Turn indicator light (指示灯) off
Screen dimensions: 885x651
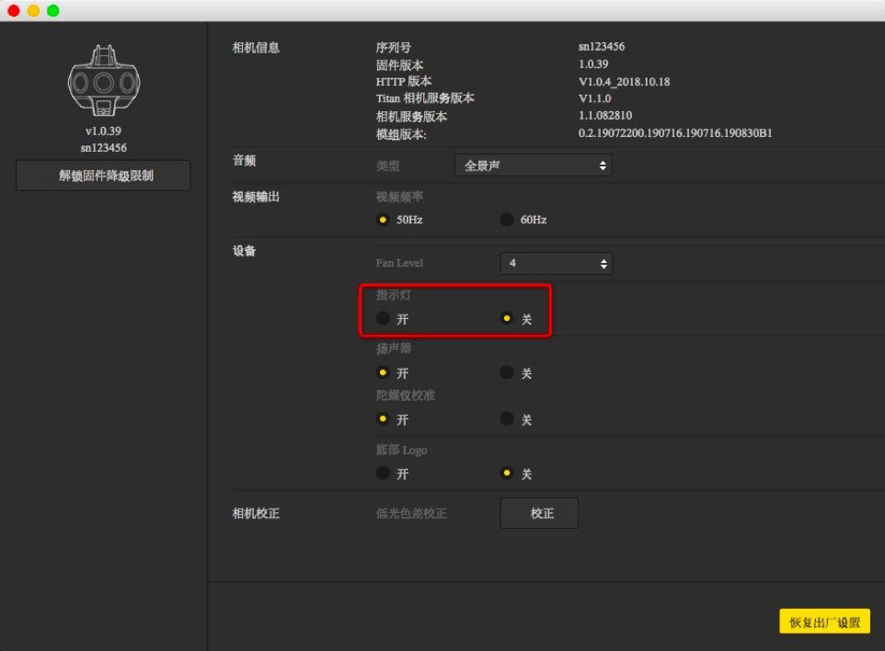(x=507, y=318)
